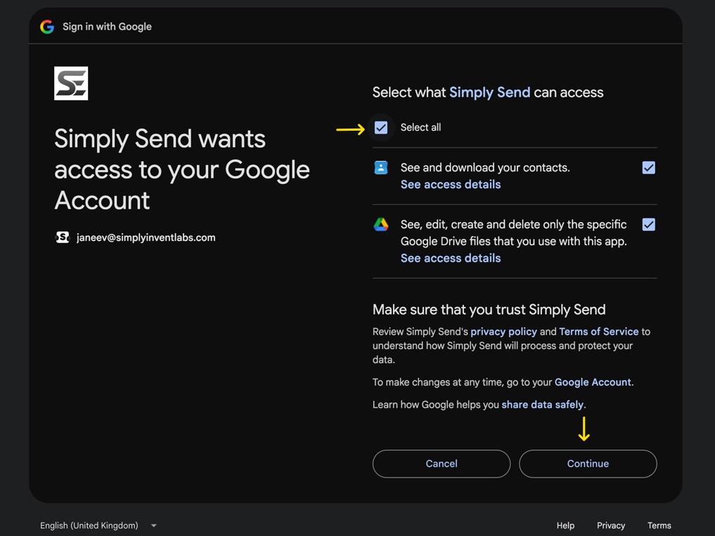
Task: Open the Google Account link
Action: point(593,382)
